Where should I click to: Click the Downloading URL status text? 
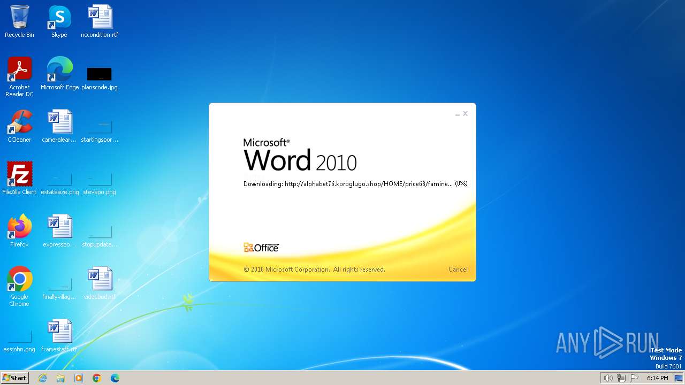[x=355, y=183]
